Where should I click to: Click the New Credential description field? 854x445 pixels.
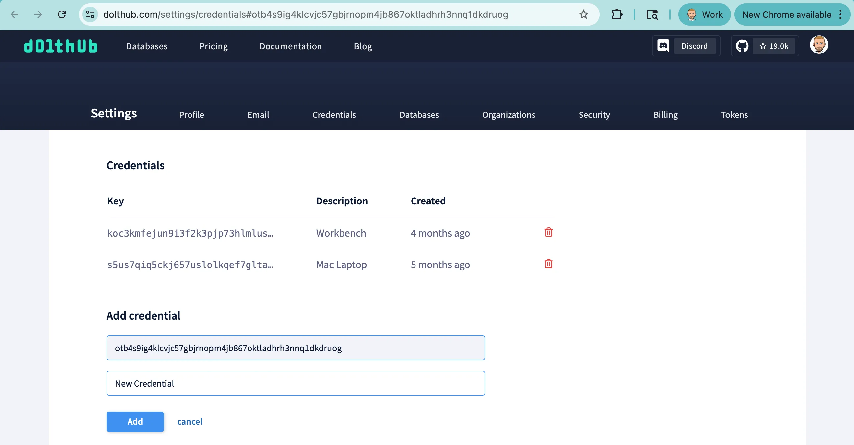click(296, 383)
